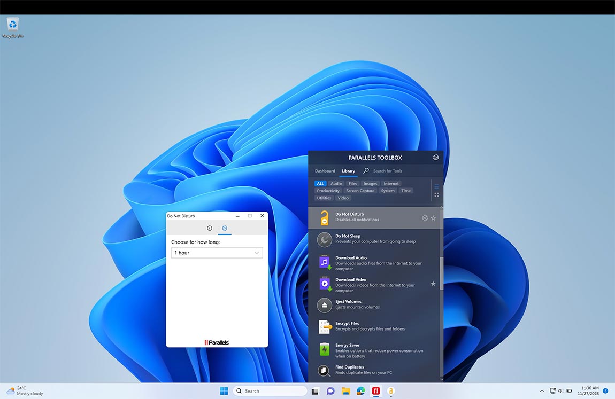The width and height of the screenshot is (615, 399).
Task: Switch the library to grid view layout
Action: coord(436,194)
